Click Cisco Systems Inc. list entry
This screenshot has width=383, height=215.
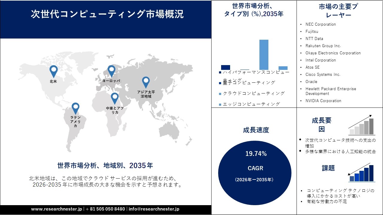pyautogui.click(x=323, y=74)
